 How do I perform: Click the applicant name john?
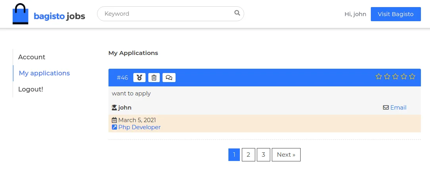coord(125,108)
